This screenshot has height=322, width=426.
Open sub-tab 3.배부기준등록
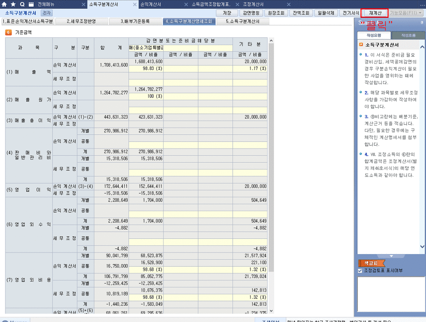click(135, 21)
